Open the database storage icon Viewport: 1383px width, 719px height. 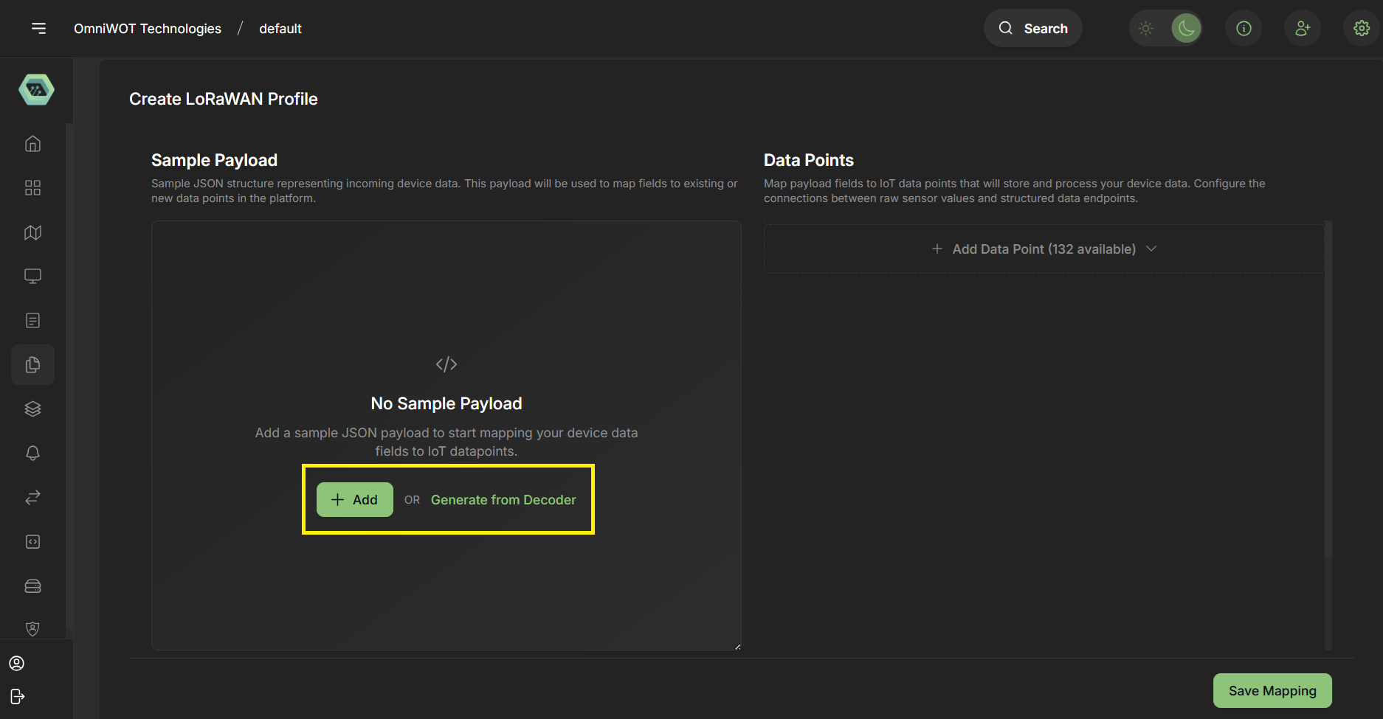(x=32, y=585)
